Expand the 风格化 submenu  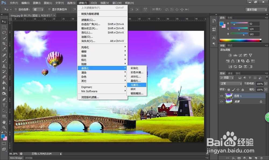click(x=102, y=47)
